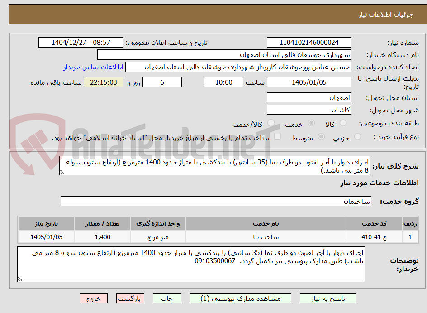The image size is (427, 313).
Task: Click the days remaining field showing 6
Action: tap(162, 82)
